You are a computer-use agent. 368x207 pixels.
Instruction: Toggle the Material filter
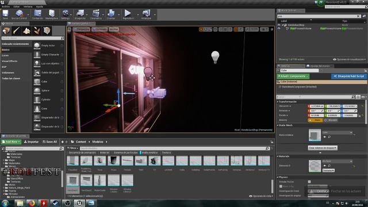click(105, 152)
